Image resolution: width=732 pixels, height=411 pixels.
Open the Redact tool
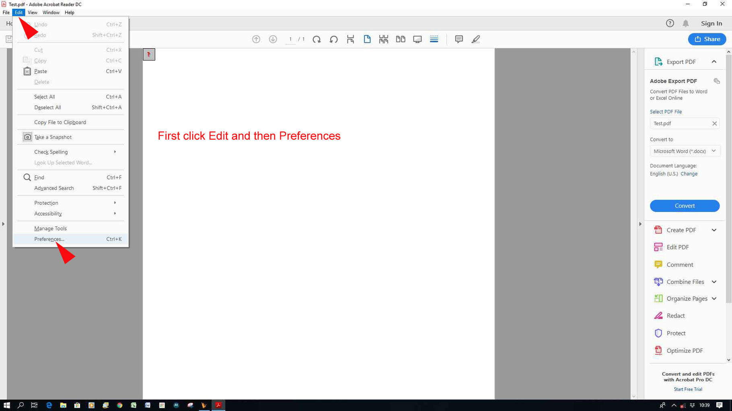(x=675, y=315)
